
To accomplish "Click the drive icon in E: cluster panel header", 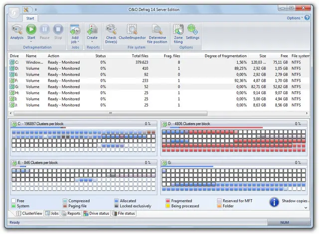I will (x=14, y=163).
